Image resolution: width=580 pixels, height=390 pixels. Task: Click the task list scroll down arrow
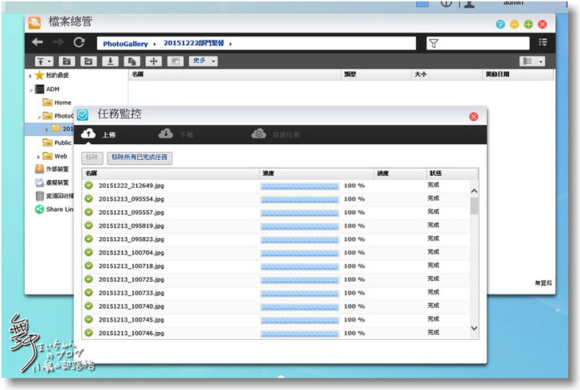[x=474, y=328]
